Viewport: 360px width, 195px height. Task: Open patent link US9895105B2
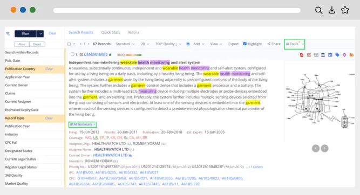96,54
